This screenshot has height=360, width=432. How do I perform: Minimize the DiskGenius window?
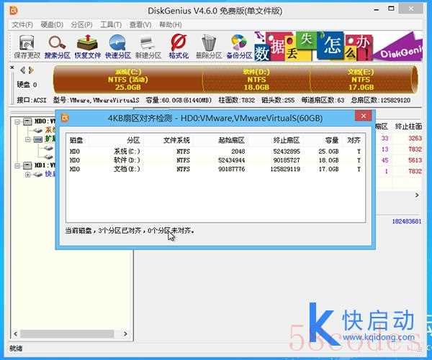[377, 9]
